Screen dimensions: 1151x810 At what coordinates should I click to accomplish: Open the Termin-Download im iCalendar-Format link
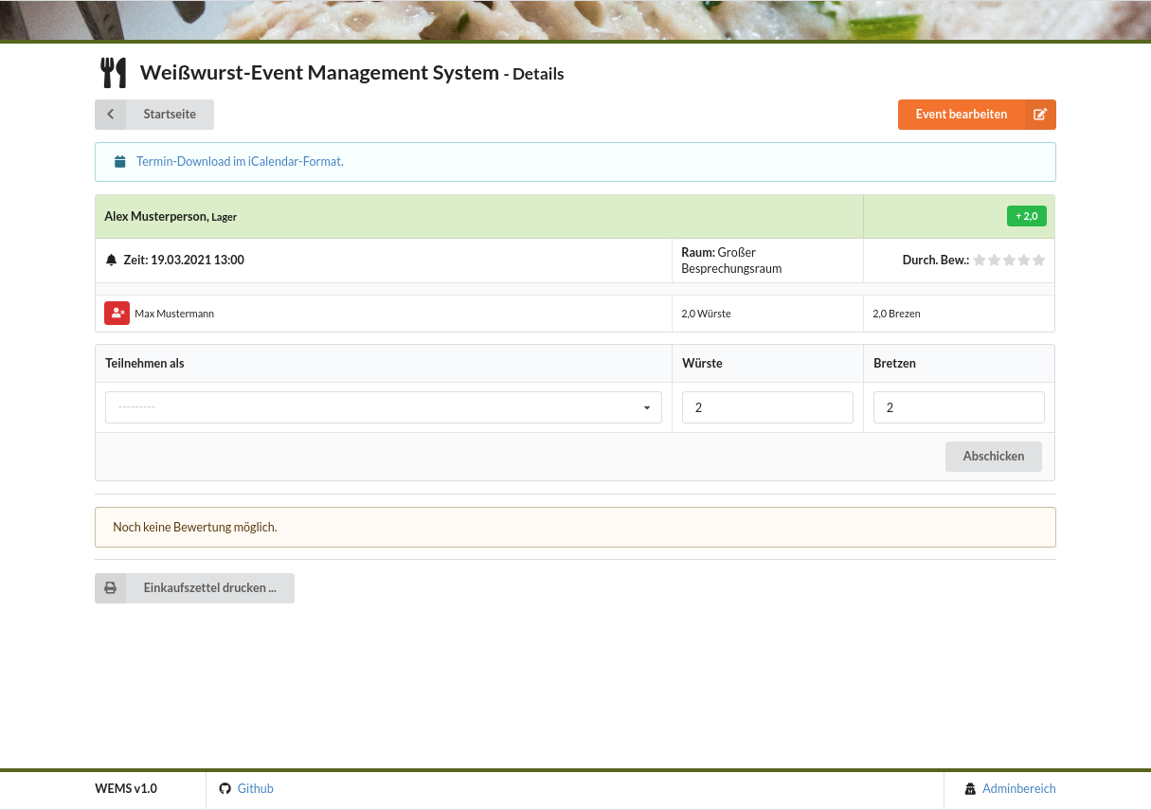[240, 161]
